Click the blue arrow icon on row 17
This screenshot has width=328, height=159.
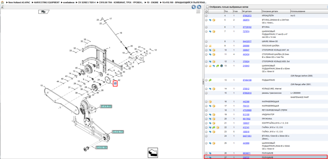coord(210,106)
